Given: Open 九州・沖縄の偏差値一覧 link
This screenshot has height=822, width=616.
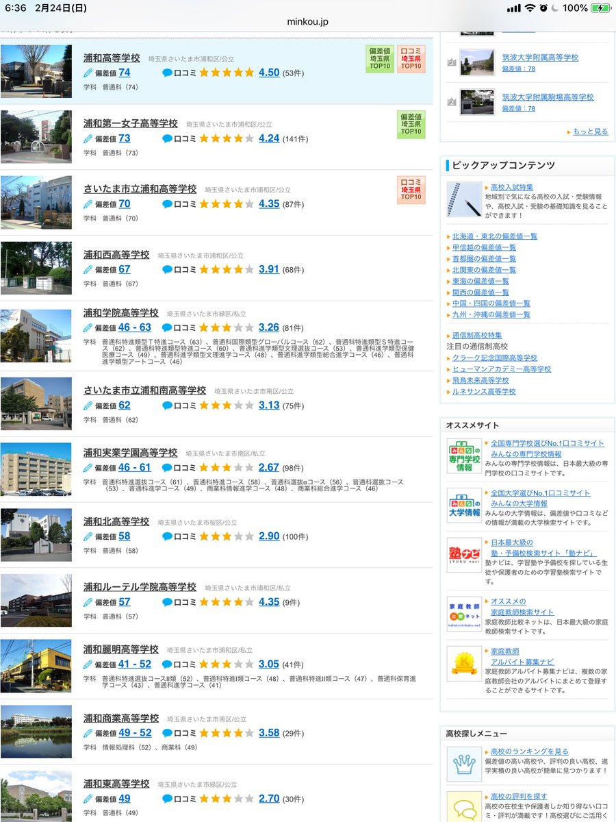Looking at the screenshot, I should (x=491, y=314).
